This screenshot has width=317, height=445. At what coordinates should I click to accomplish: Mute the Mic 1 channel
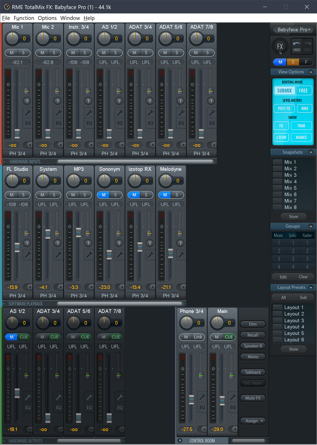point(12,53)
